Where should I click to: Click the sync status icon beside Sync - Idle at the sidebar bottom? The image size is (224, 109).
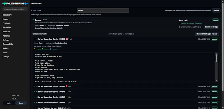click(11, 95)
